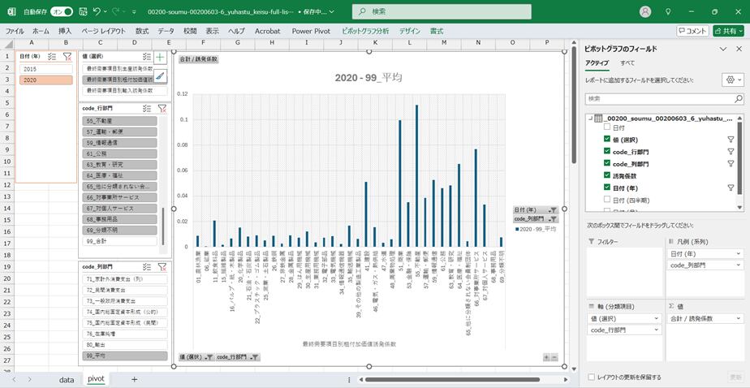Click the コメント button
The height and width of the screenshot is (388, 750).
point(692,31)
